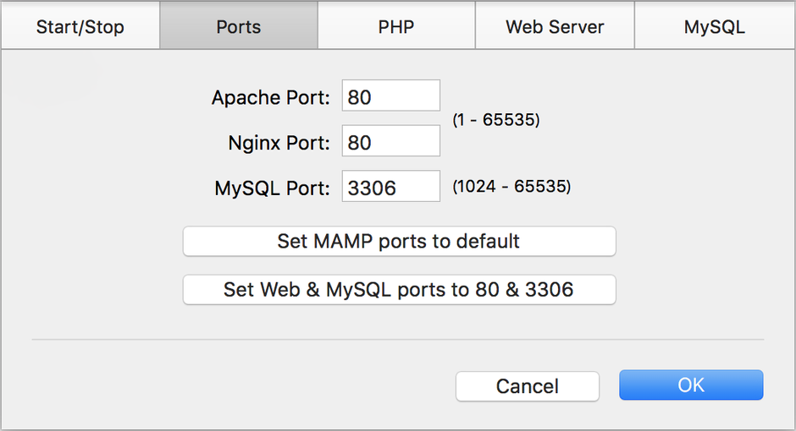Click the 80 value in Nginx Port
796x431 pixels.
click(359, 142)
